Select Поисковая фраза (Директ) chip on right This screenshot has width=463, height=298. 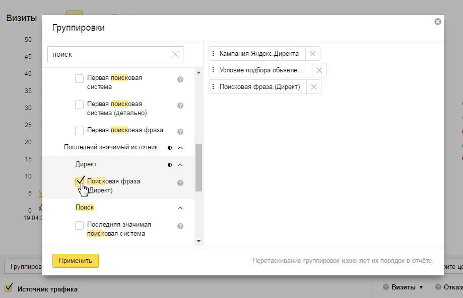(259, 87)
